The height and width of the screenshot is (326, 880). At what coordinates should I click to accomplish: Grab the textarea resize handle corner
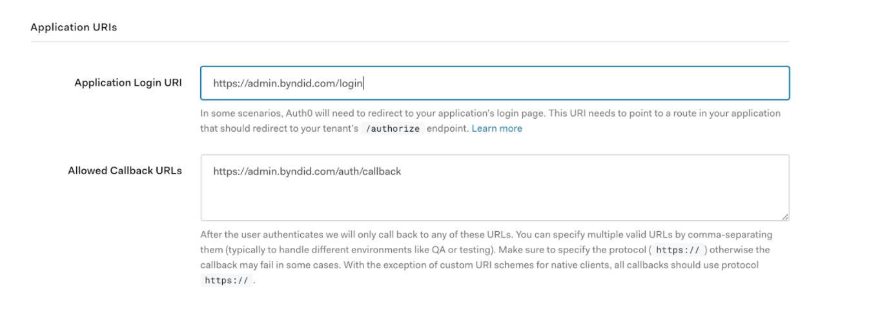(x=784, y=217)
